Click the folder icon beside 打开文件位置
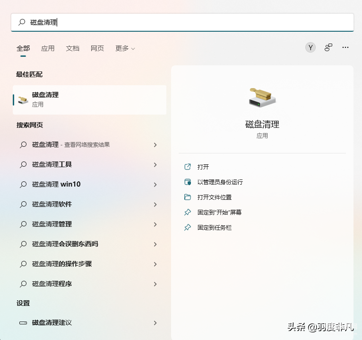The height and width of the screenshot is (340, 362). [188, 197]
